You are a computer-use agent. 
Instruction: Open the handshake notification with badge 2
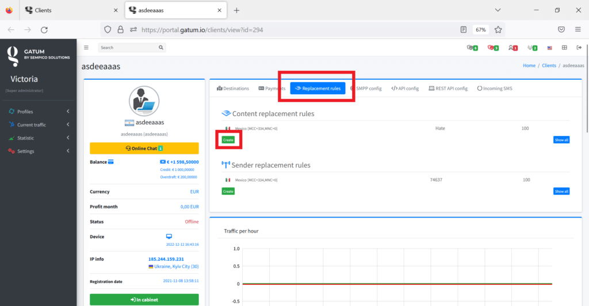click(x=532, y=48)
